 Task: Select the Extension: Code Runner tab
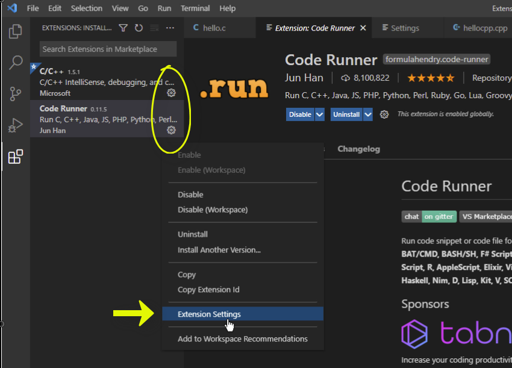click(x=314, y=28)
